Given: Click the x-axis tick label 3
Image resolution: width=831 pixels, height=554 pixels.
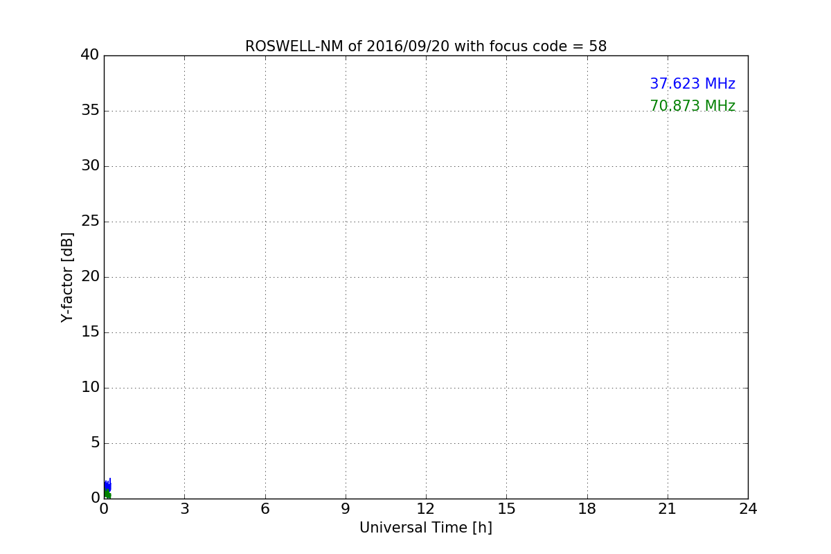Looking at the screenshot, I should point(184,509).
